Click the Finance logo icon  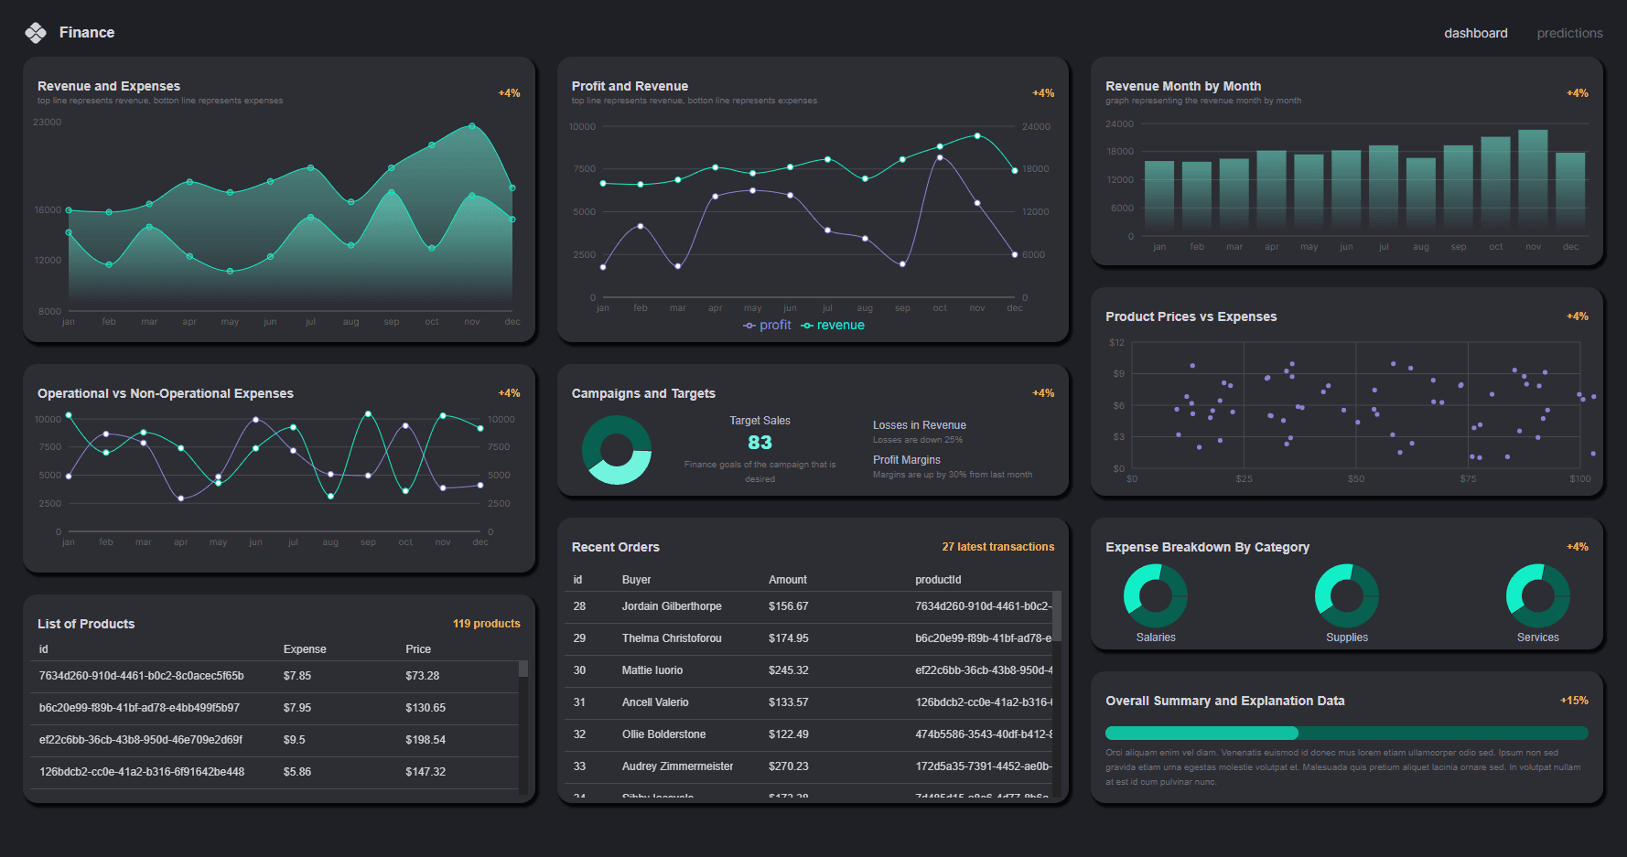(36, 33)
